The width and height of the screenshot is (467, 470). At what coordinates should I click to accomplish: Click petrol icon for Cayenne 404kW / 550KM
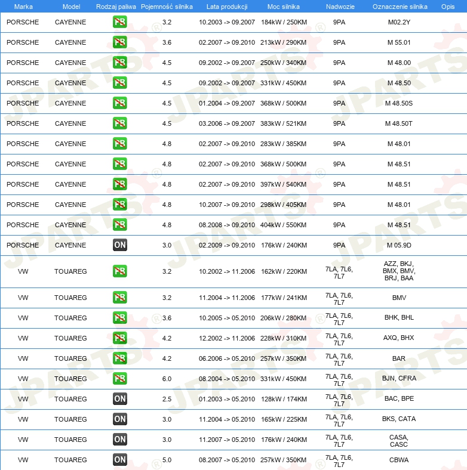[120, 225]
